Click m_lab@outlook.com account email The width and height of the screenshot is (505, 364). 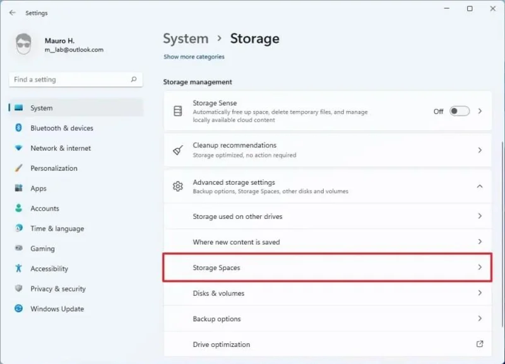[74, 50]
